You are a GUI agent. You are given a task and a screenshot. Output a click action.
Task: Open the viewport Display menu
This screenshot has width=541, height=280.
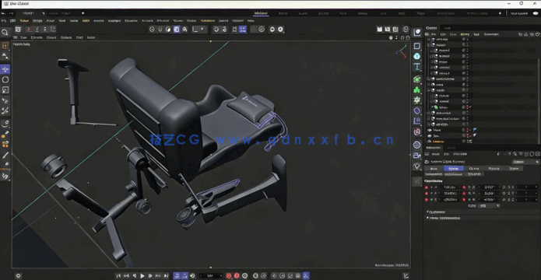pos(51,37)
